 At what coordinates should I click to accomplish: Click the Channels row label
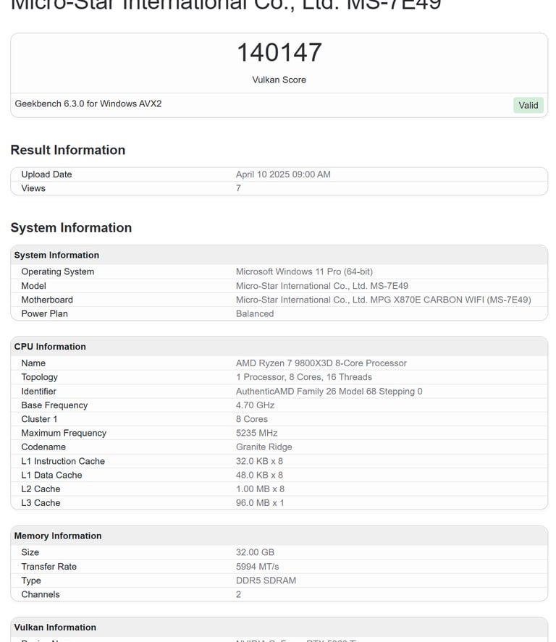[x=40, y=594]
